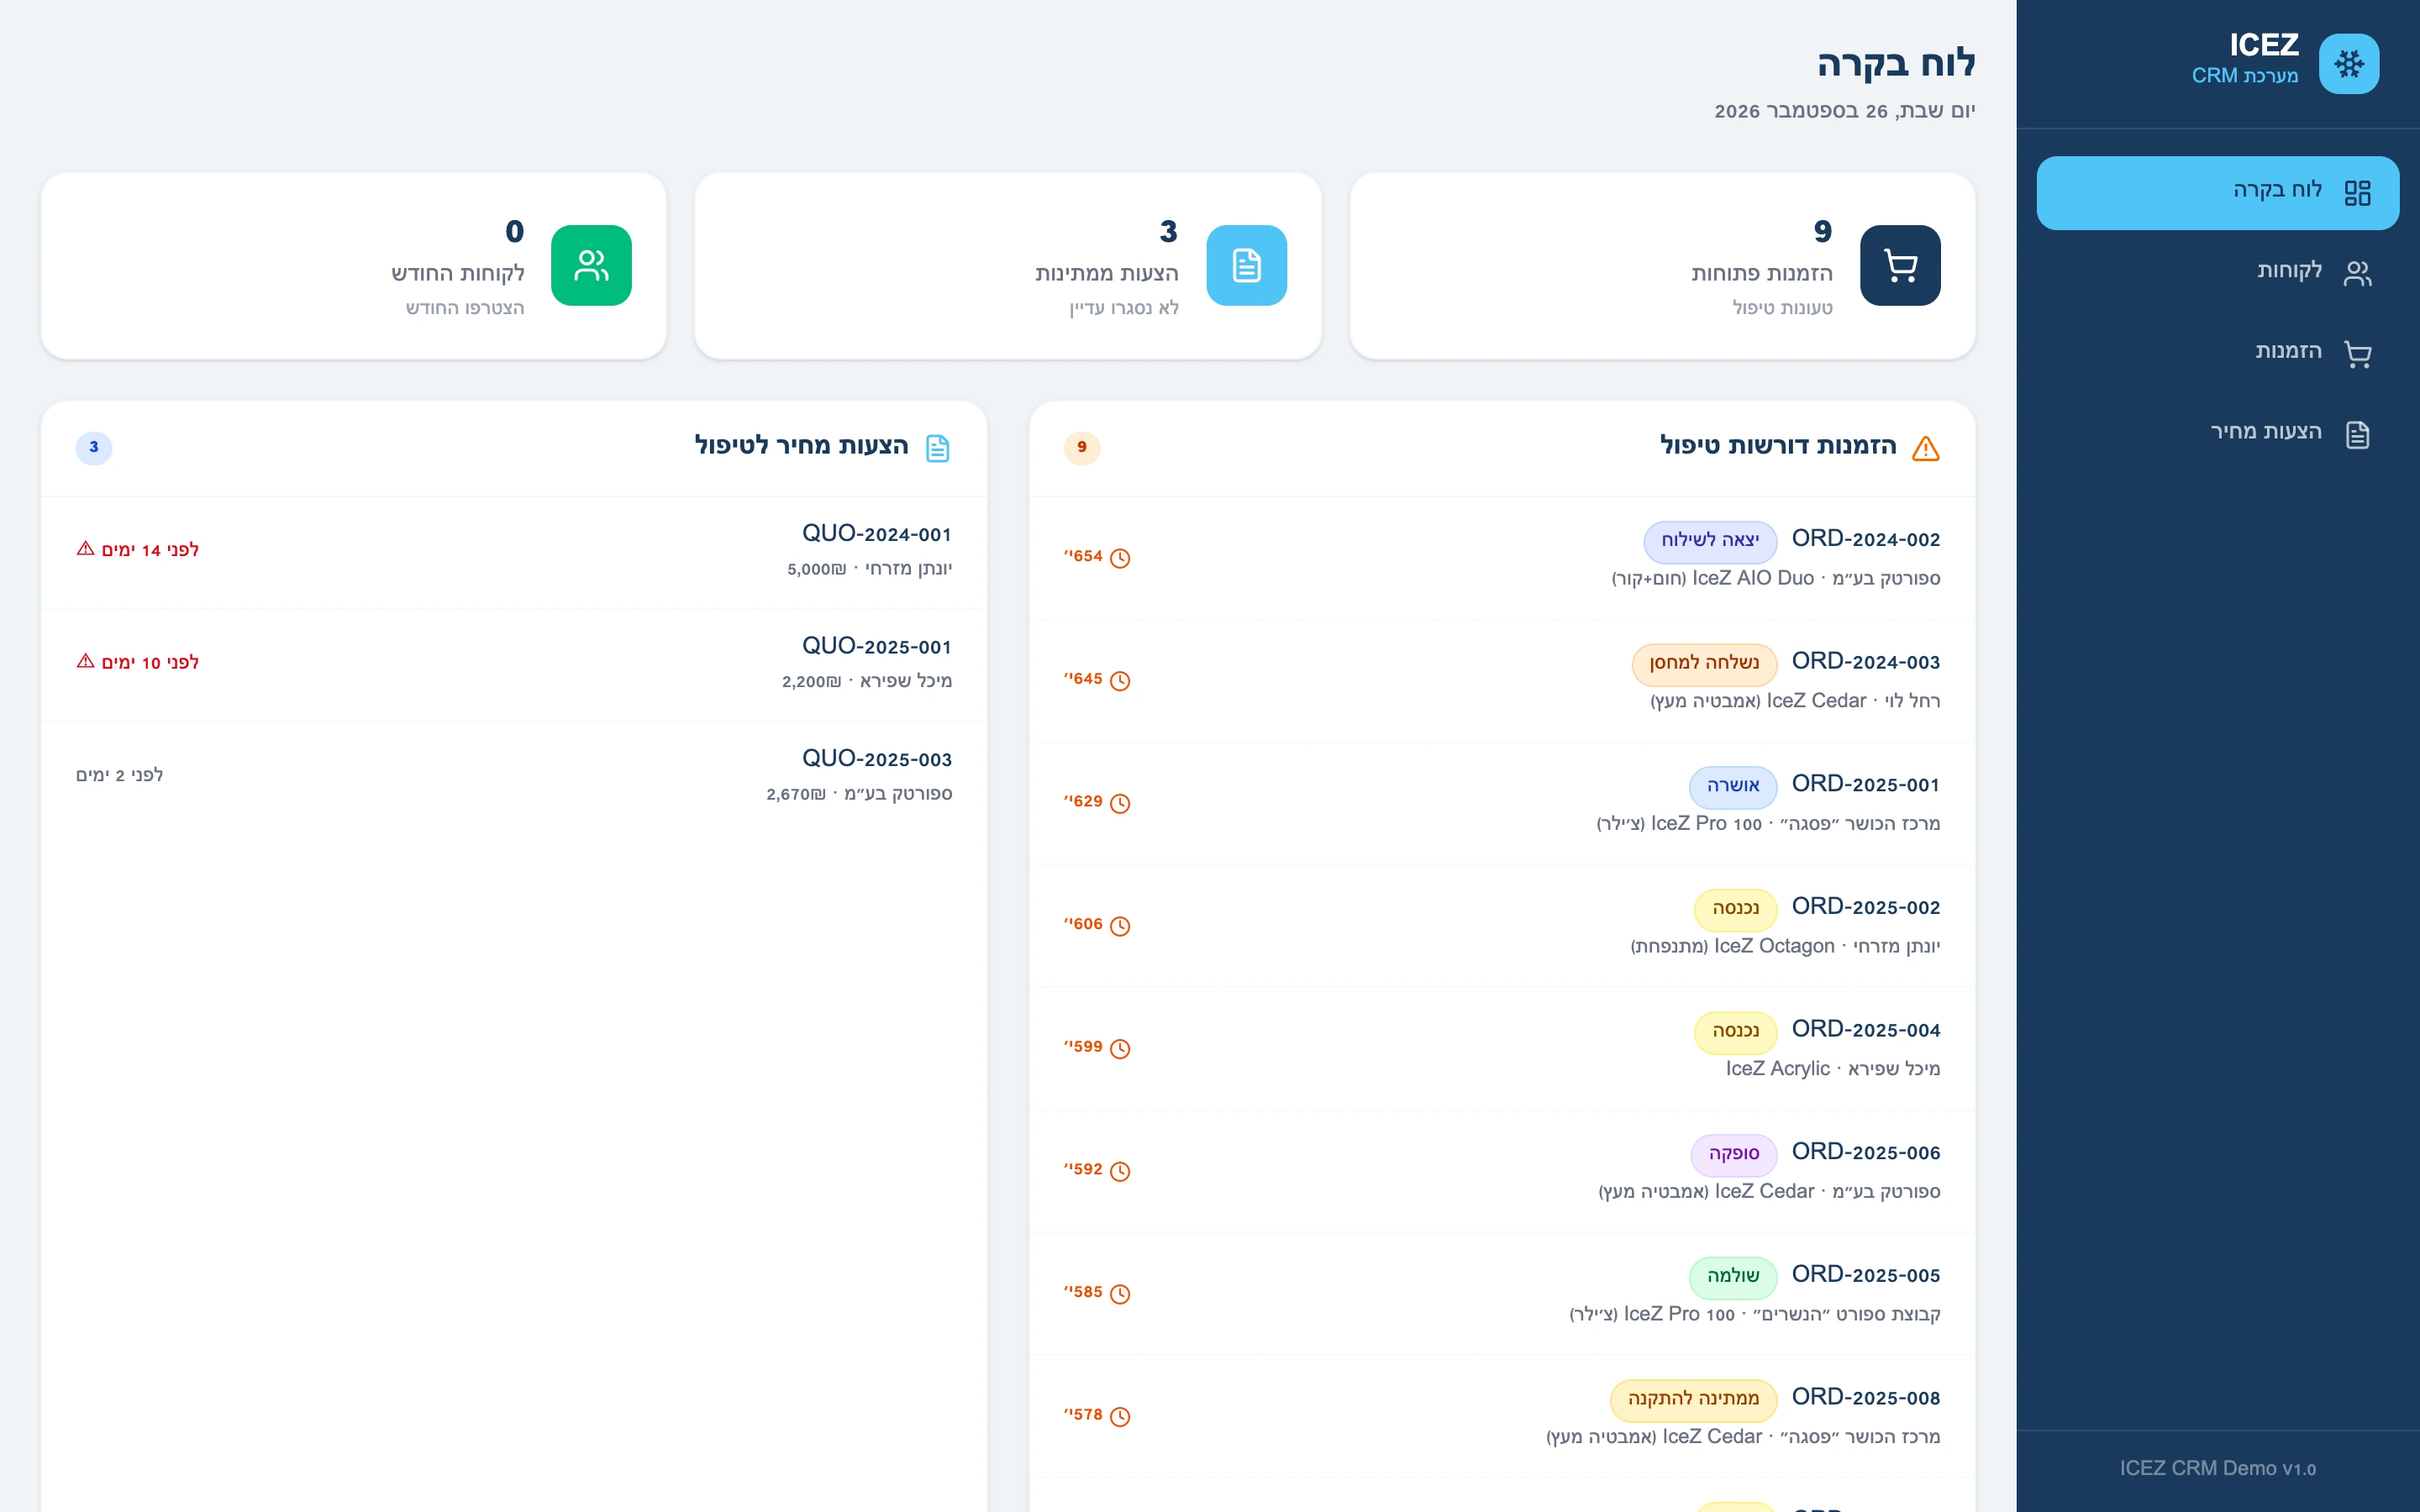Open the לקוחות sidebar menu item
The height and width of the screenshot is (1512, 2420).
click(x=2217, y=273)
